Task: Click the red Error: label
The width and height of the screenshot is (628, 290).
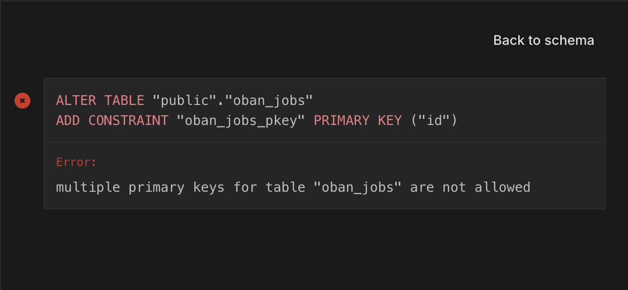Action: coord(76,162)
